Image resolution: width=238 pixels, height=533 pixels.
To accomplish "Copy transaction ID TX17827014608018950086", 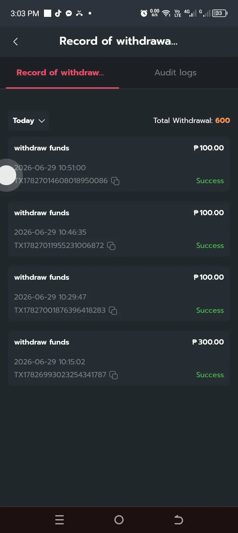I will (x=115, y=181).
